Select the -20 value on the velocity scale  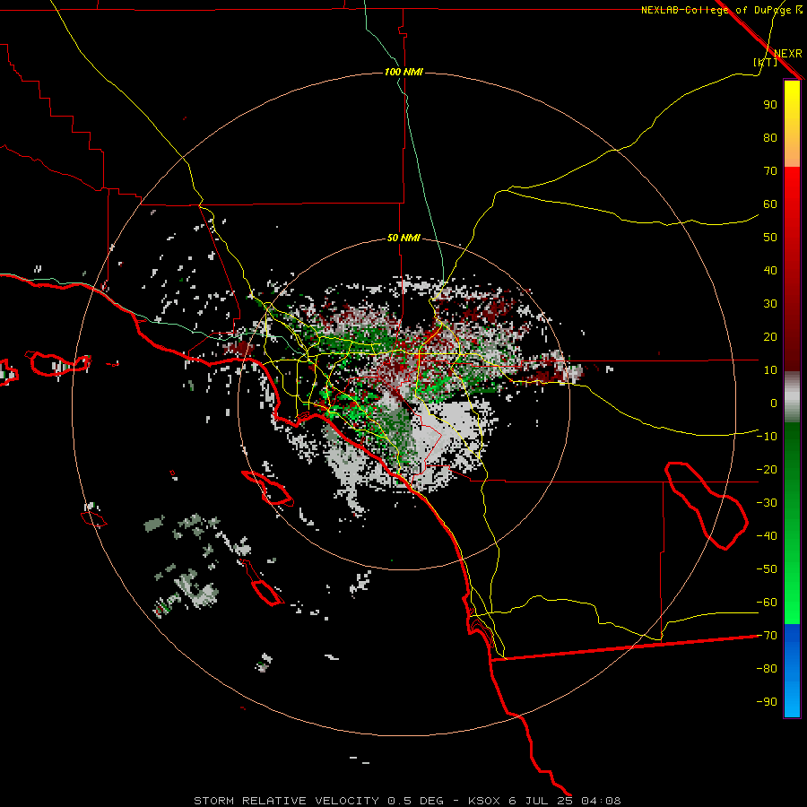[767, 469]
